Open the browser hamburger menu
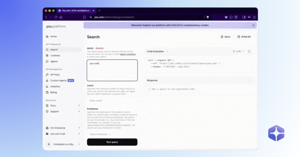The image size is (300, 157). 254,17
